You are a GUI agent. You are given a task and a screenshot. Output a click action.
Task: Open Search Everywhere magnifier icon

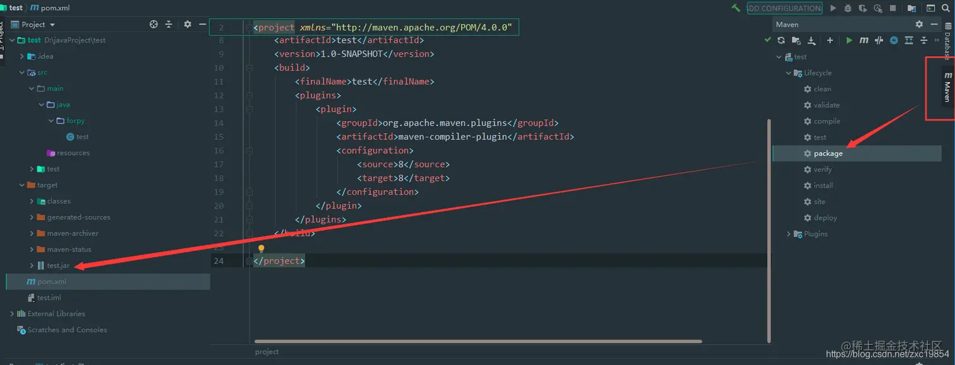pyautogui.click(x=946, y=8)
